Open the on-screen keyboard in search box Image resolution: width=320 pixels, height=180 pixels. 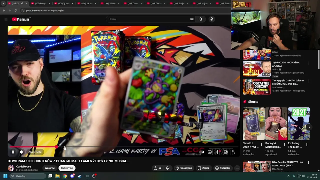coord(192,19)
